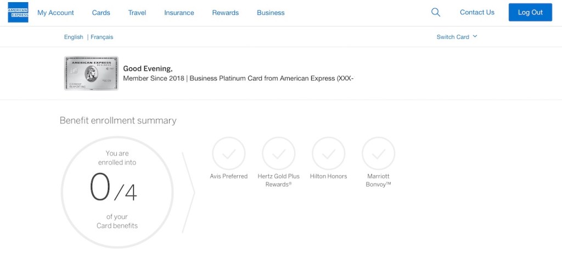
Task: Click the Contact Us link
Action: click(477, 13)
